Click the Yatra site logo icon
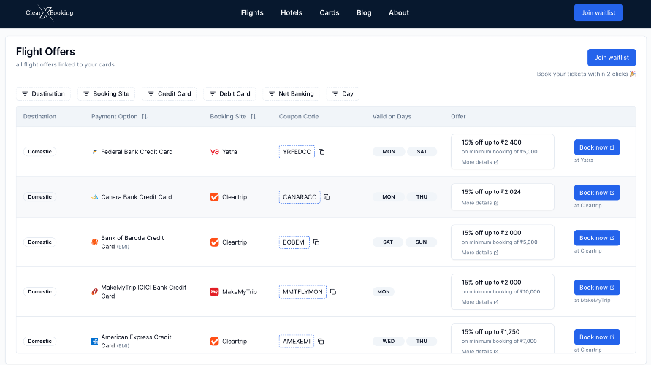Image resolution: width=651 pixels, height=365 pixels. pyautogui.click(x=214, y=152)
